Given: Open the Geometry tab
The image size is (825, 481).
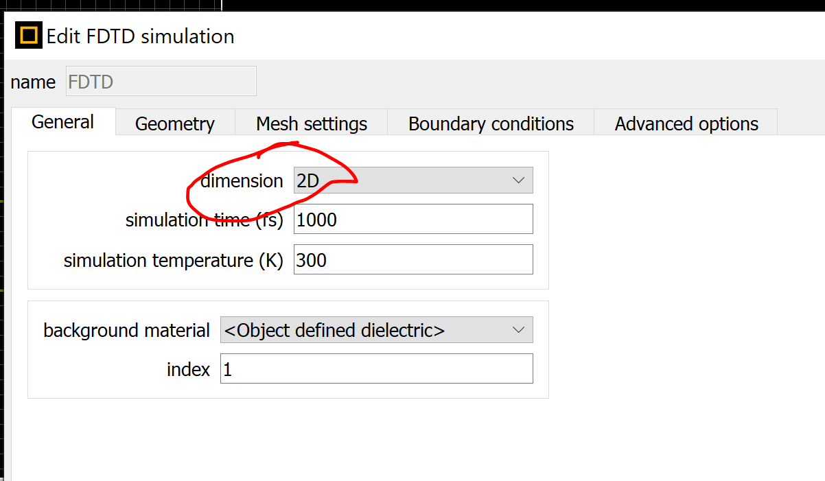Looking at the screenshot, I should click(175, 124).
